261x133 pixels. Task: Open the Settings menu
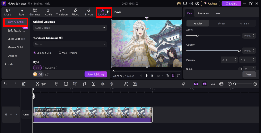coord(38,3)
